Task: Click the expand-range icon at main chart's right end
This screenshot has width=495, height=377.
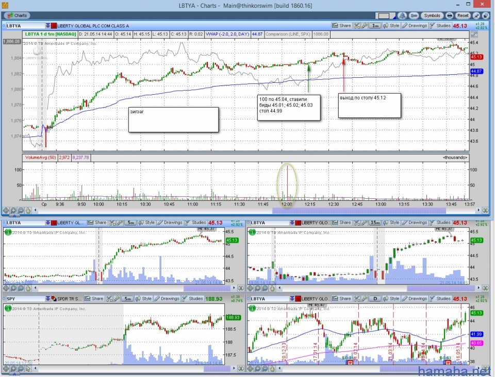Action: point(486,210)
